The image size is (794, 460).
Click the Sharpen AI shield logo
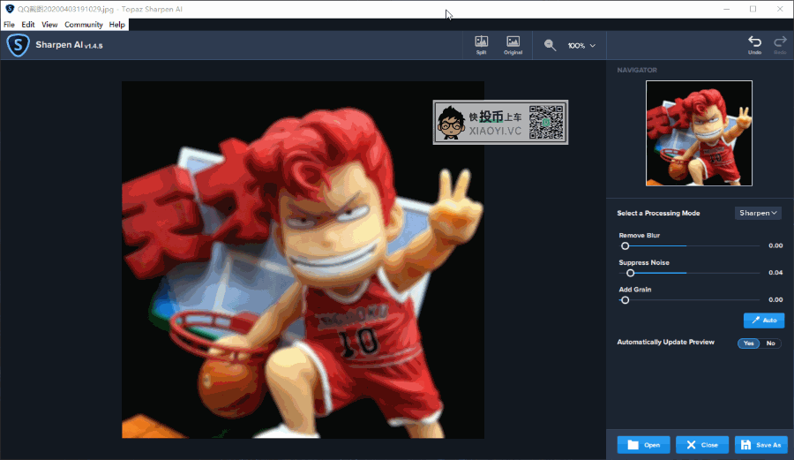[x=18, y=45]
